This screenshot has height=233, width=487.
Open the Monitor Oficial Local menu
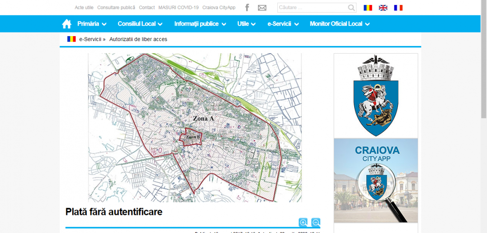click(339, 24)
